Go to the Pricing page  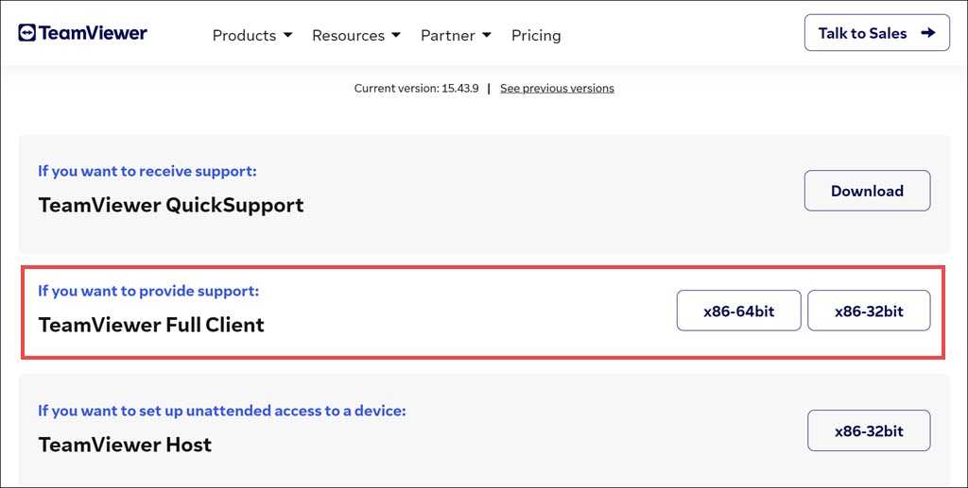[536, 36]
